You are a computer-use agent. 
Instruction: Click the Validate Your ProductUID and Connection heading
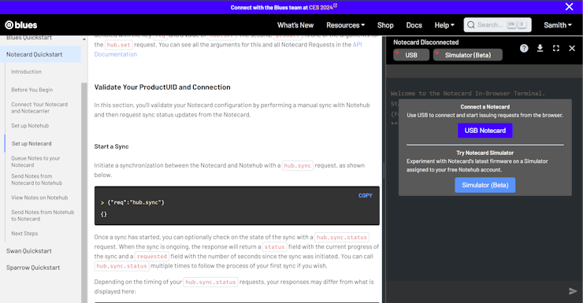(x=162, y=87)
